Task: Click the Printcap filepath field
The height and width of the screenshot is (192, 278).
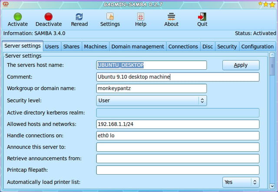Action: coord(178,170)
